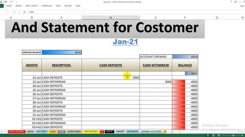Click the Cancel X icon in formula bar

(x=15, y=12)
